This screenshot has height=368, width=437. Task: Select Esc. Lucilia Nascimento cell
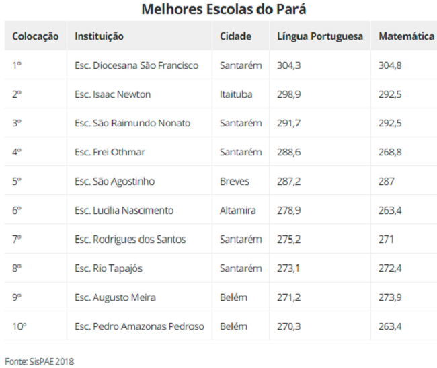[139, 210]
